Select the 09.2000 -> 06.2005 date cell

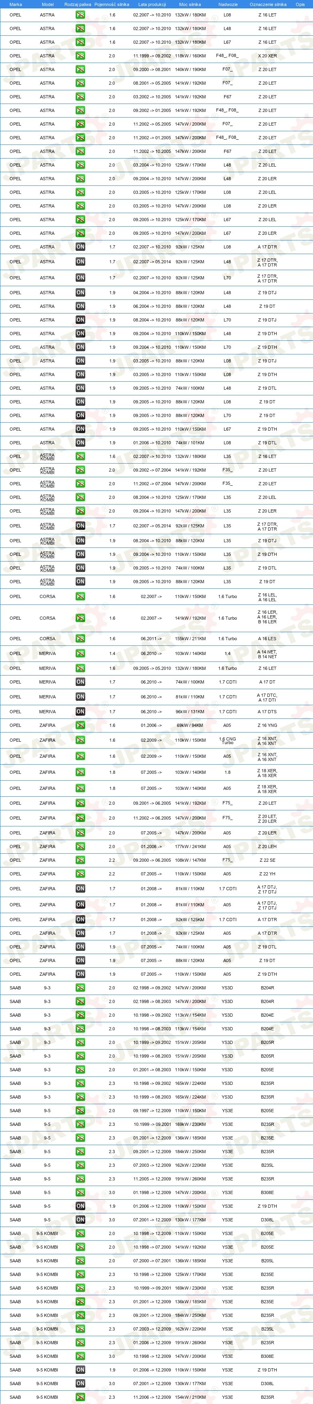152,860
